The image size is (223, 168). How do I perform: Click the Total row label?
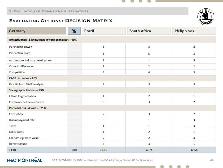tap(13, 150)
